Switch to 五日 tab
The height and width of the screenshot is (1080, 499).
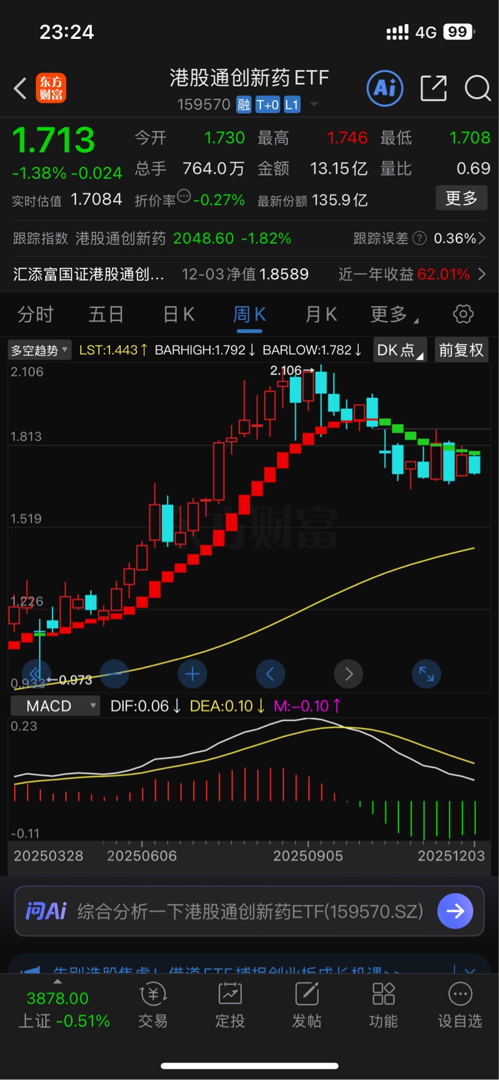(x=106, y=314)
